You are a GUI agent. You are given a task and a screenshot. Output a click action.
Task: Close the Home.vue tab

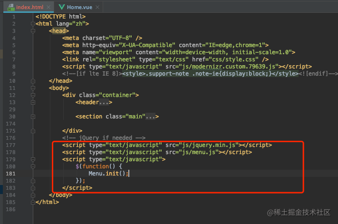click(97, 7)
